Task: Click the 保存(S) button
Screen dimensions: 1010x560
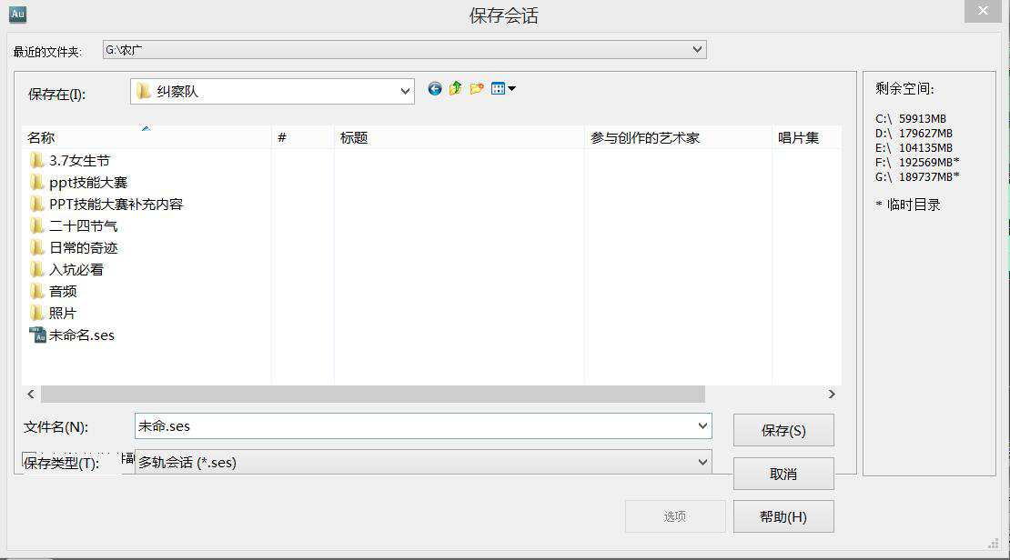Action: coord(783,429)
